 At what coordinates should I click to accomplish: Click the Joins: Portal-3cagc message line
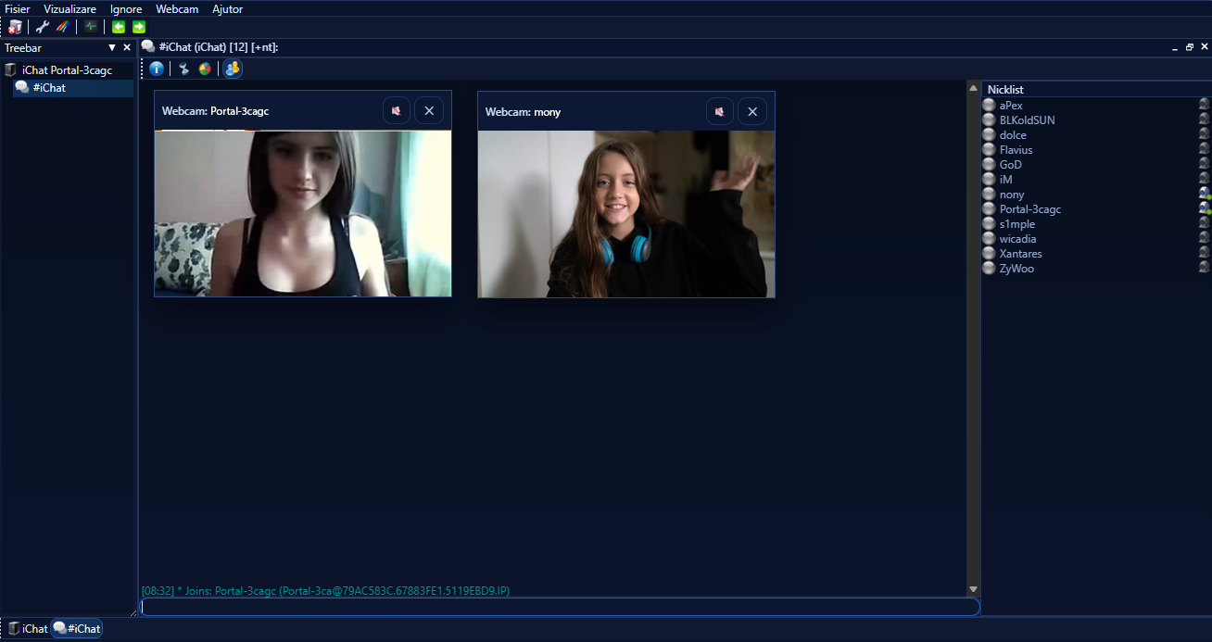326,590
